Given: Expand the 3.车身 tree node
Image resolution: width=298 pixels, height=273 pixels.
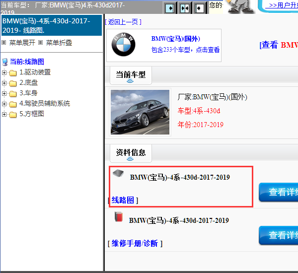Looking at the screenshot, I should coord(4,93).
